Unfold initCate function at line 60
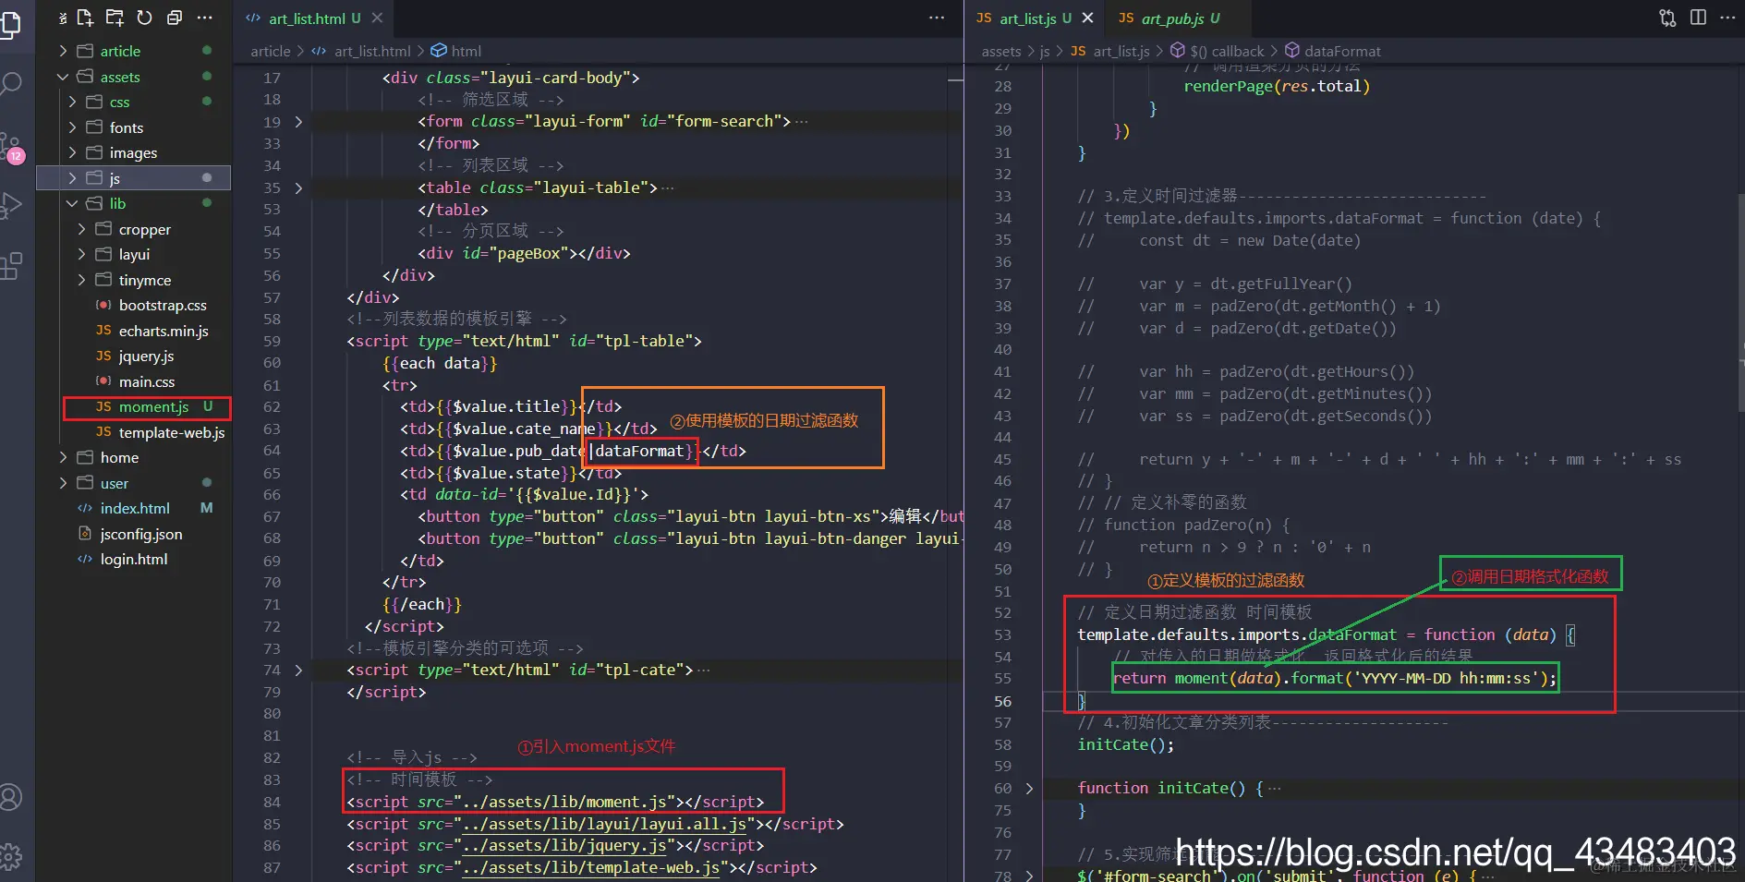Image resolution: width=1745 pixels, height=882 pixels. coord(1029,788)
